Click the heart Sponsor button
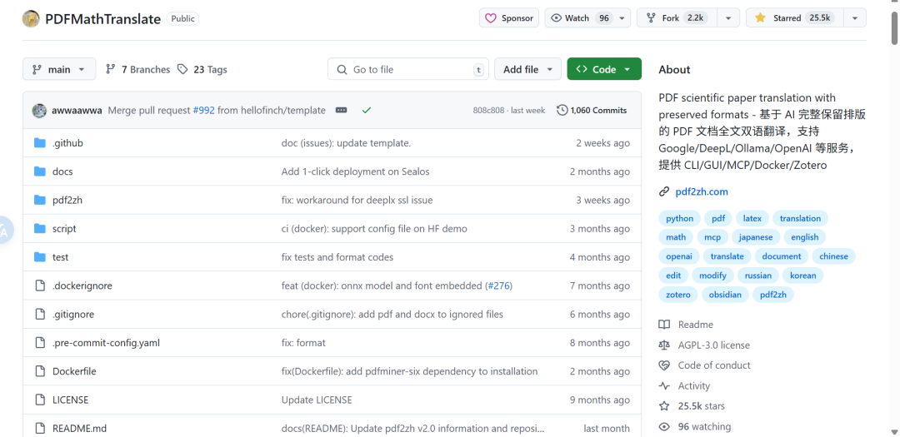900x437 pixels. coord(509,18)
